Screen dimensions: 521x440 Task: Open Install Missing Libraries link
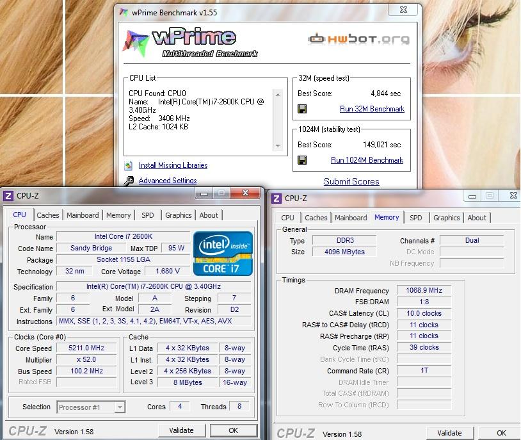[173, 165]
